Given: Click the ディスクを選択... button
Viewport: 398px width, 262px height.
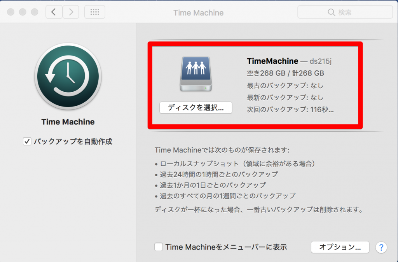Looking at the screenshot, I should tap(196, 108).
